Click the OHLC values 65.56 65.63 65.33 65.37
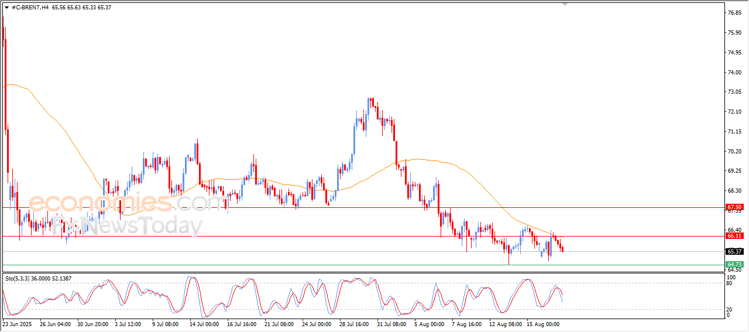Viewport: 749px width, 332px height. [81, 8]
